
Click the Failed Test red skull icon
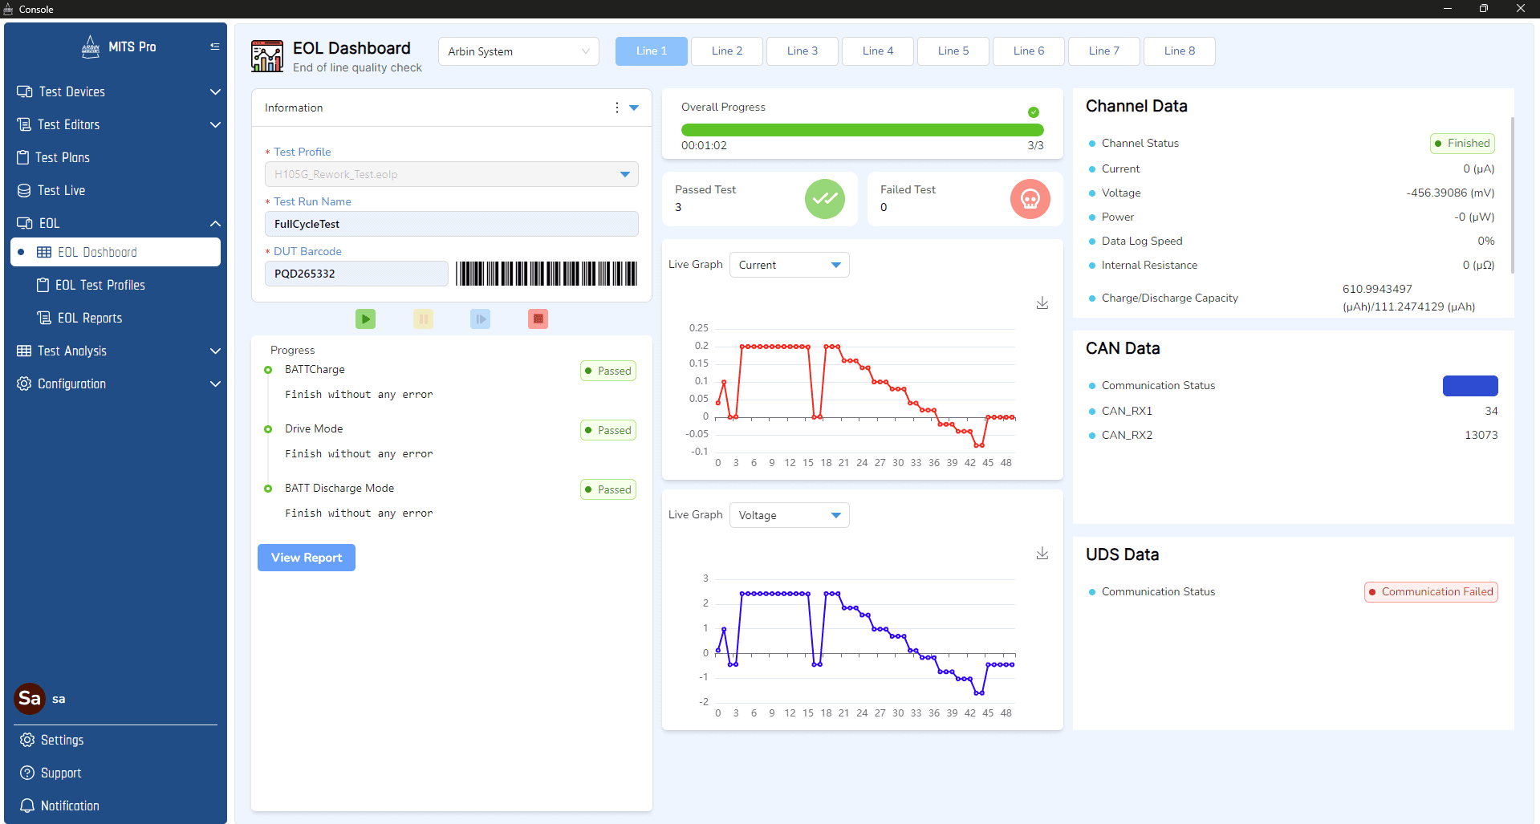(x=1030, y=199)
